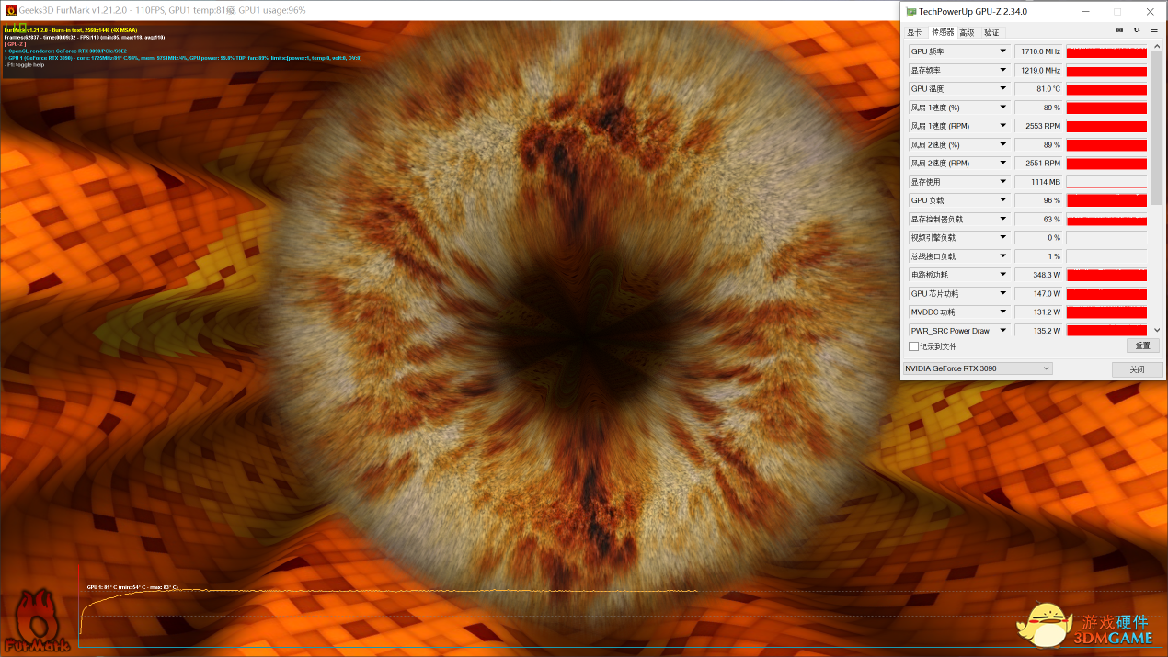Screen dimensions: 1168x657
Task: Click the FurMark GPU temperature graph label
Action: (x=132, y=586)
